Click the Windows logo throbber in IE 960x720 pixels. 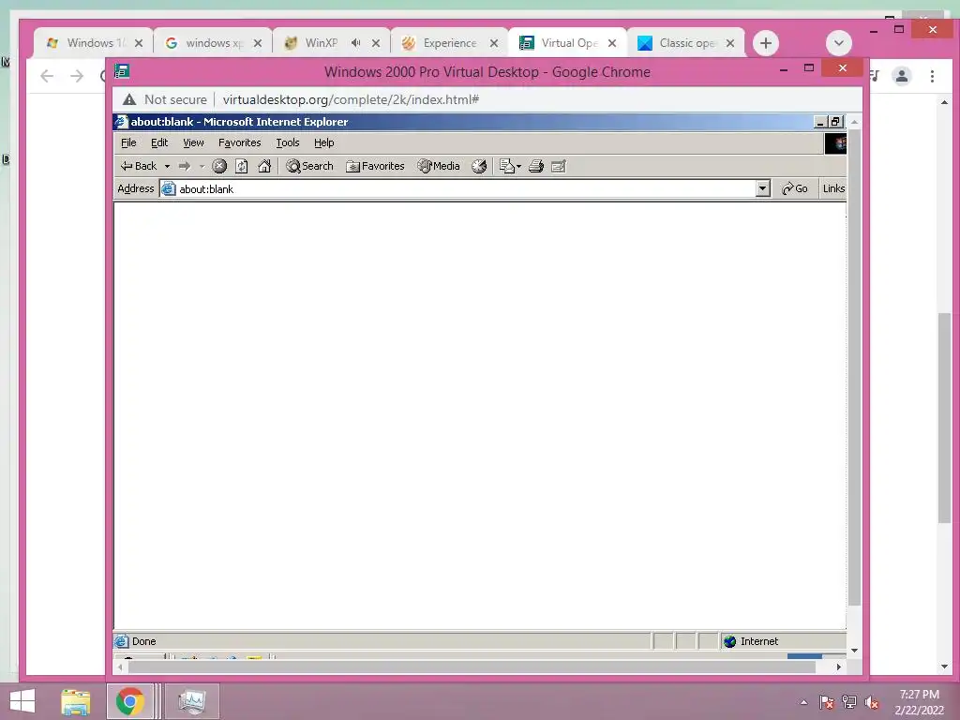835,143
